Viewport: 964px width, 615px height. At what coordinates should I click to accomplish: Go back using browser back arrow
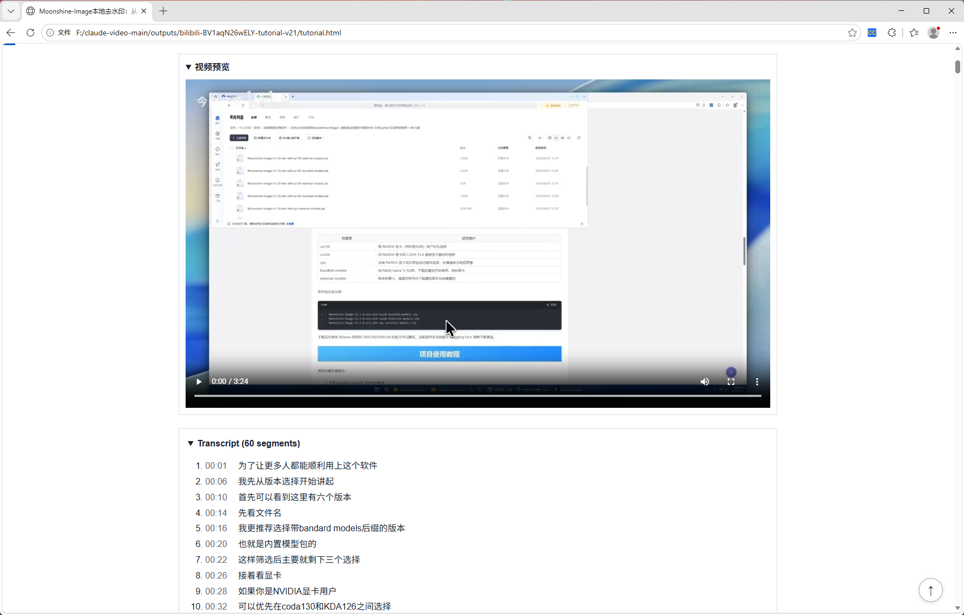(11, 33)
